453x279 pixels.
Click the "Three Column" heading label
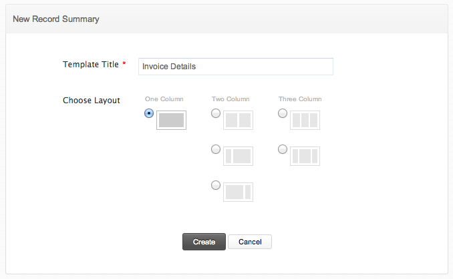click(300, 99)
